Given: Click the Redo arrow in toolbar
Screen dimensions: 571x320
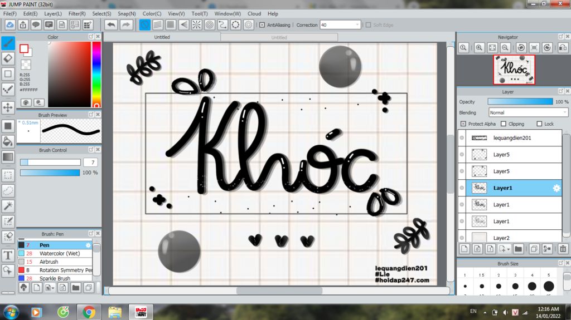Looking at the screenshot, I should [x=125, y=24].
